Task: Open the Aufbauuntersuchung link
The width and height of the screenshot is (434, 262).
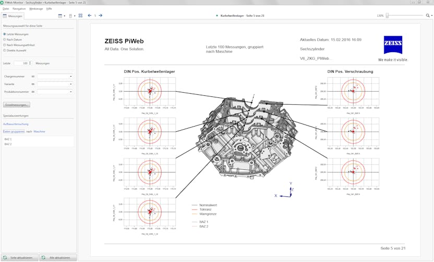Action: click(16, 124)
